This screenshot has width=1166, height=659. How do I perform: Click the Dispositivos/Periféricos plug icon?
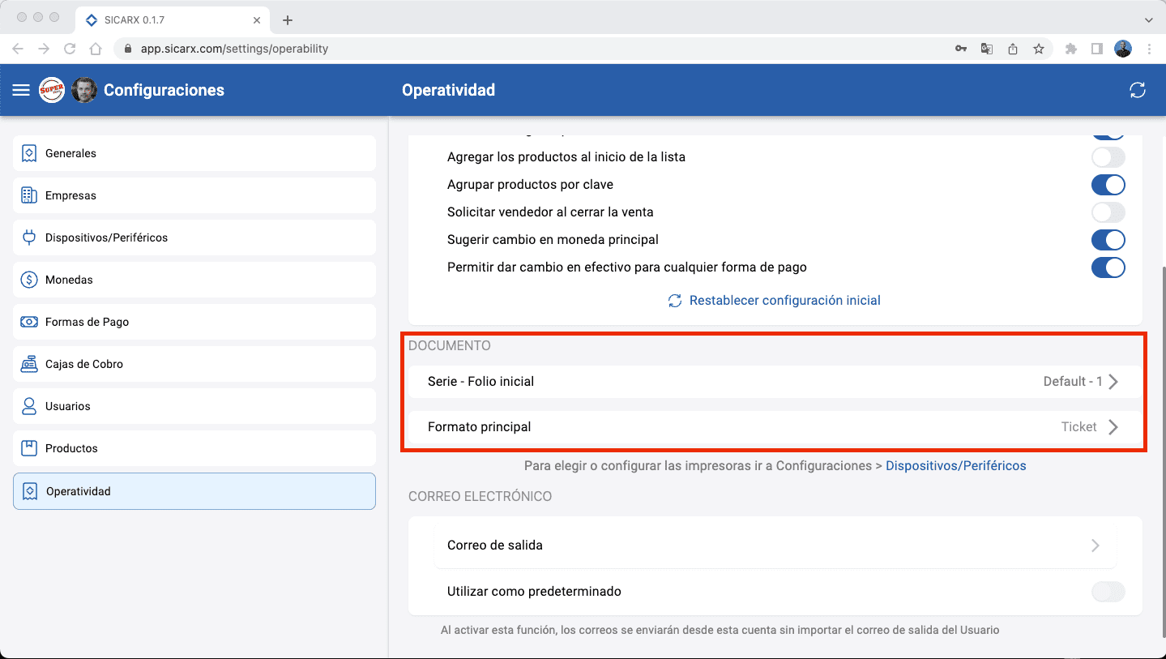pos(29,237)
